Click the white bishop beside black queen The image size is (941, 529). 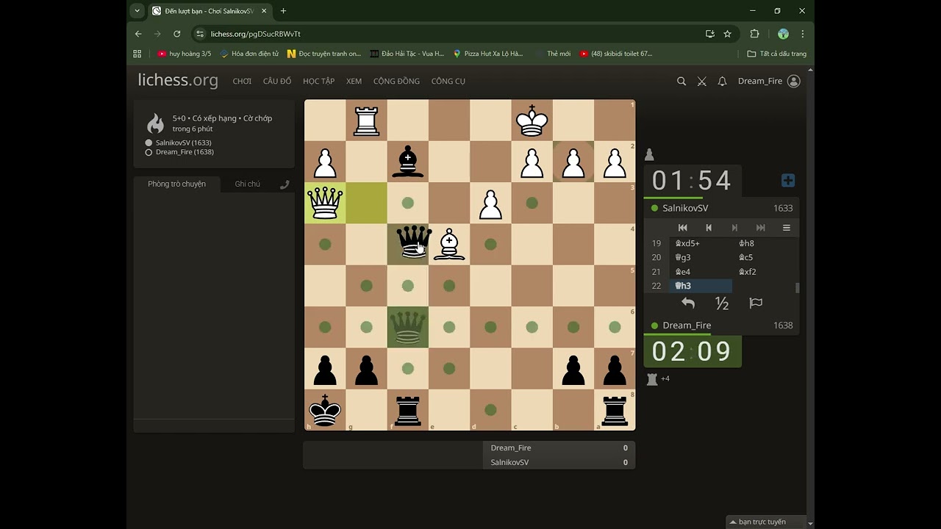[x=449, y=244]
